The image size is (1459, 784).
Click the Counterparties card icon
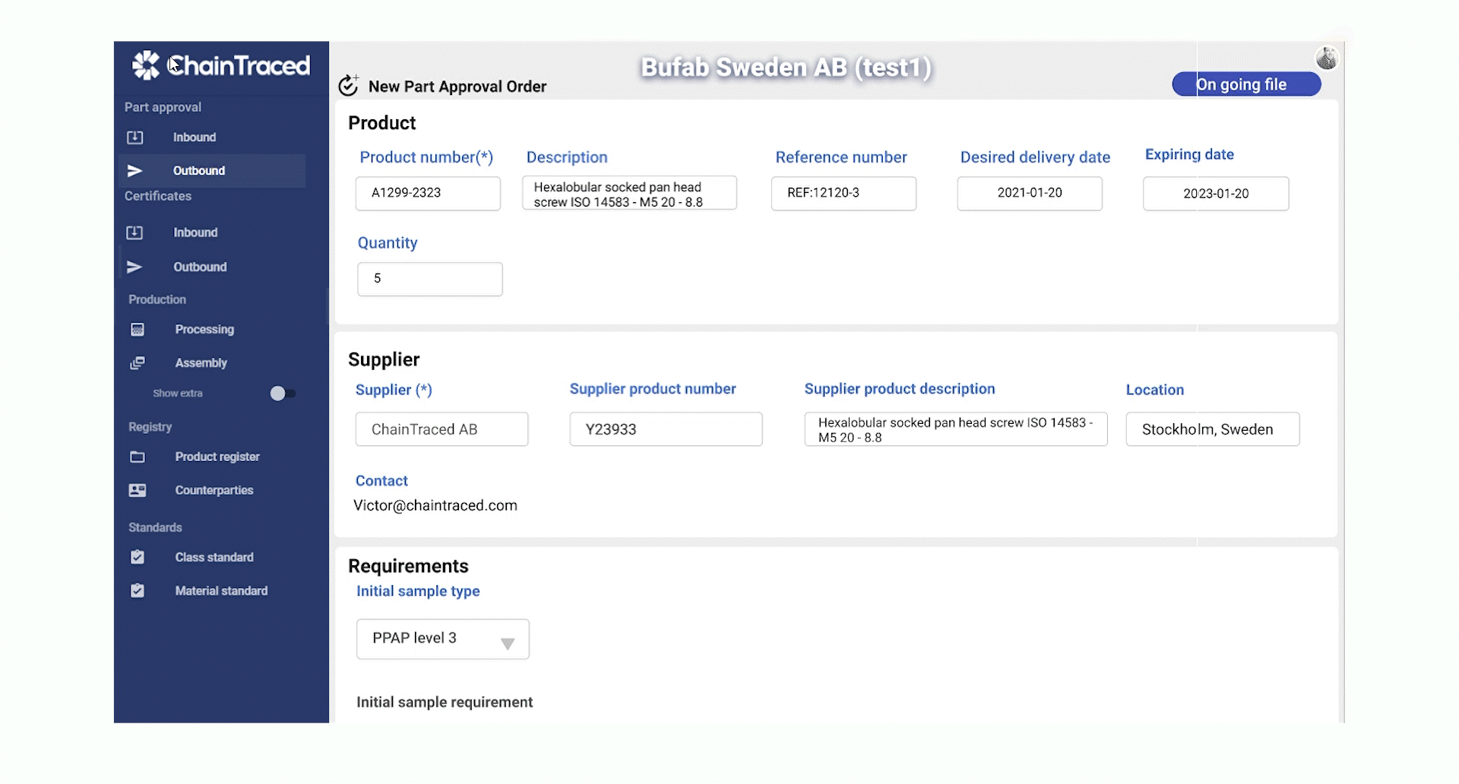138,490
